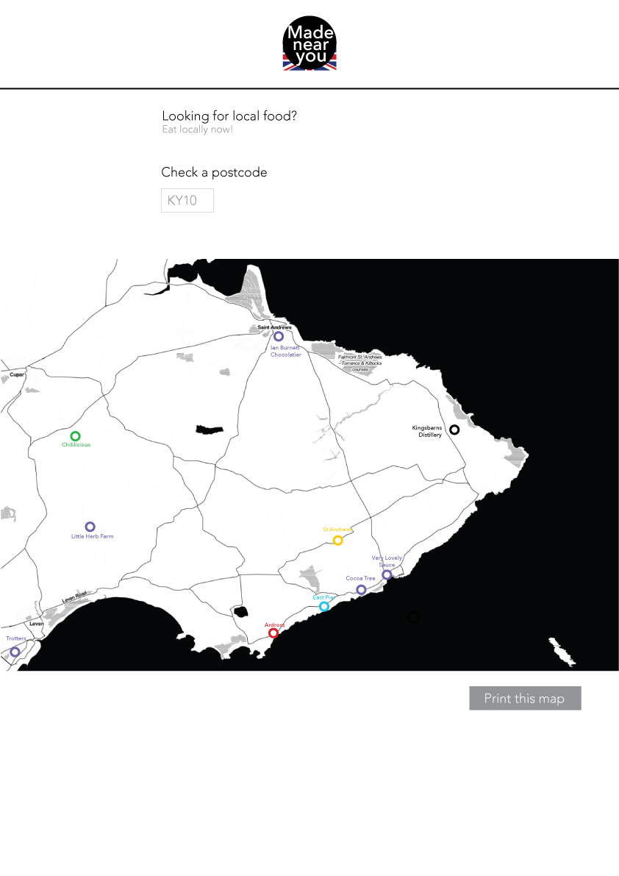Click the Ian Burnett Chocolatier label
The image size is (619, 876).
[286, 351]
